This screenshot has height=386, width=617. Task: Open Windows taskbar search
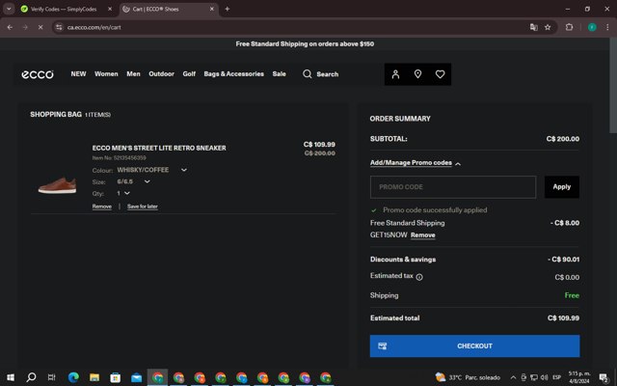[x=31, y=377]
